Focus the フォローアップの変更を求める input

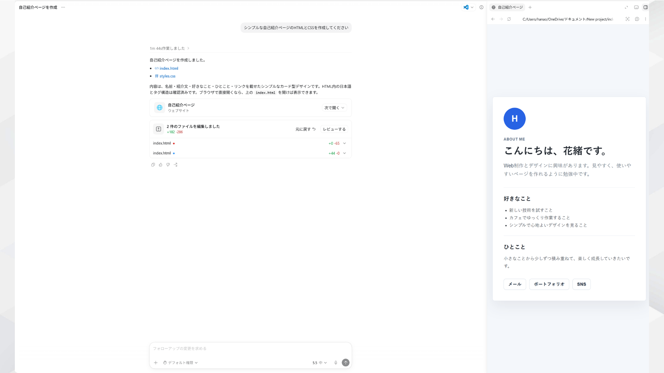tap(250, 348)
